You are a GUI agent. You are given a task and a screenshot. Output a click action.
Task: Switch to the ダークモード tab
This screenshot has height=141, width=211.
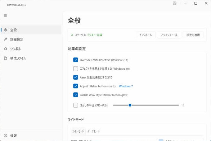pos(93,131)
